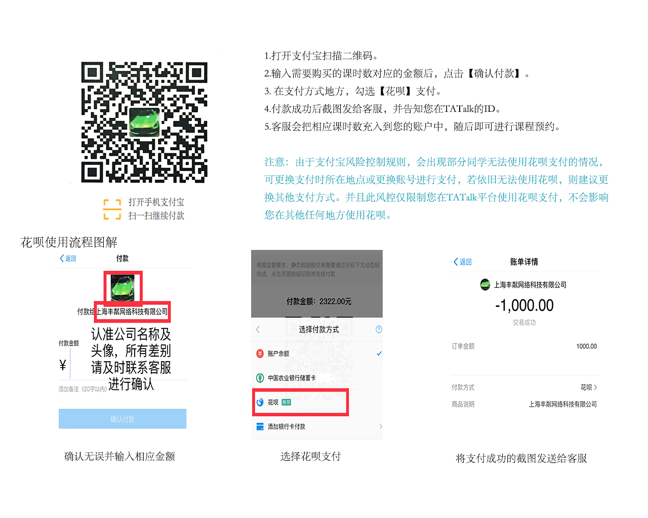This screenshot has width=648, height=518.
Task: Click the 订单金额 value 1000.00
Action: tap(586, 347)
